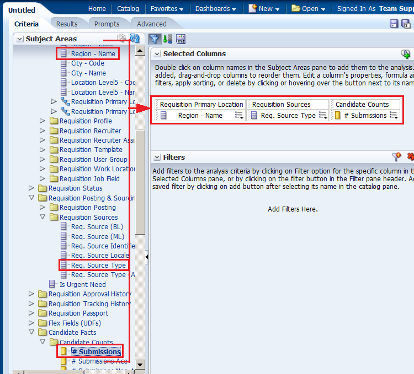414x374 pixels.
Task: Select Req. Source (BL) in the tree
Action: [x=97, y=227]
